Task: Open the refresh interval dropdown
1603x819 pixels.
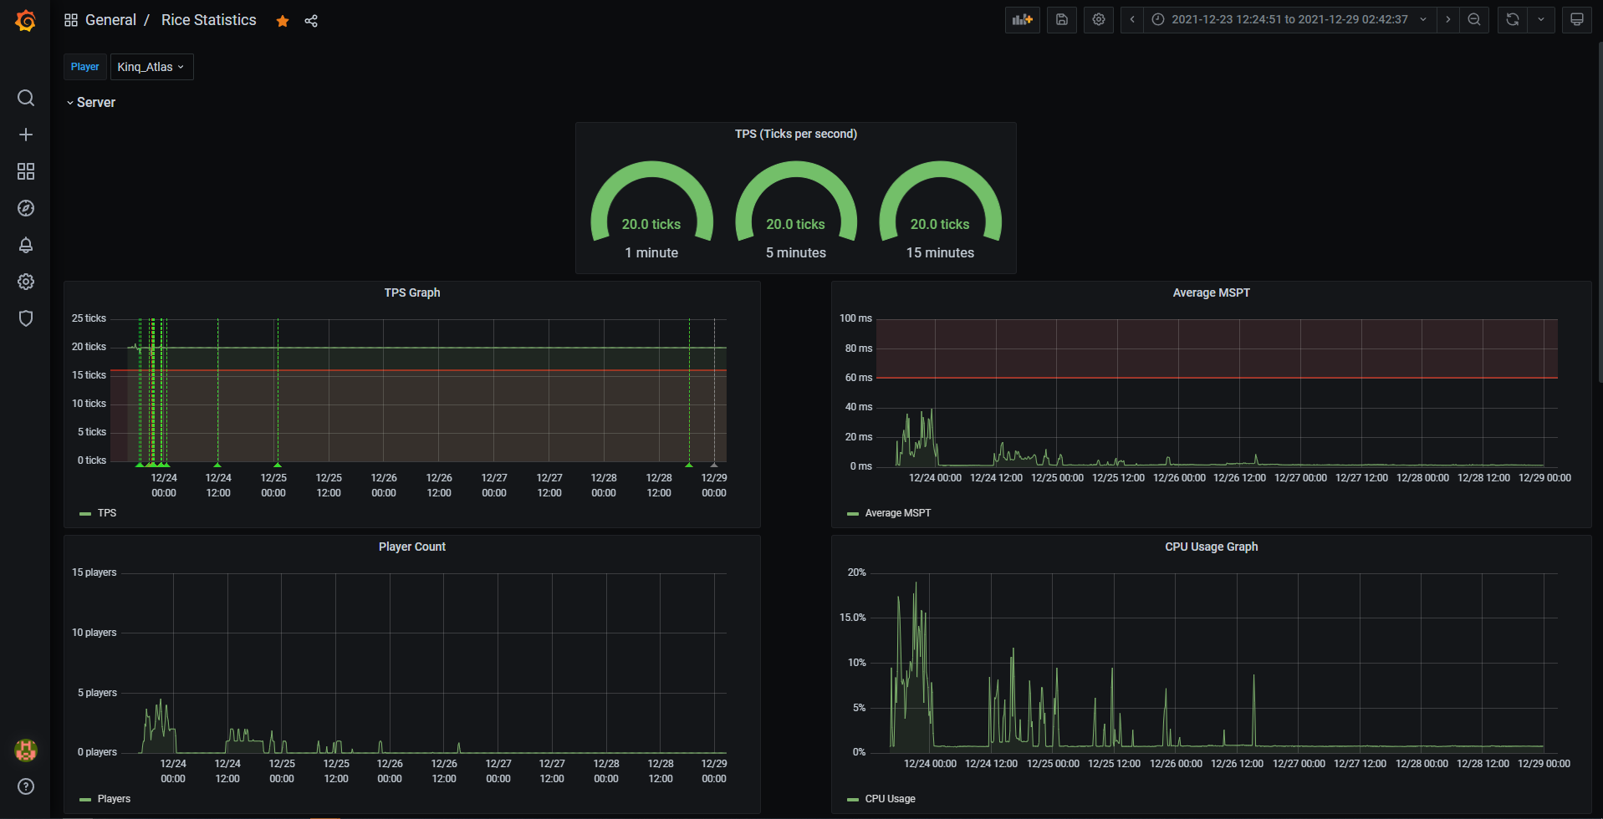Action: click(1541, 20)
